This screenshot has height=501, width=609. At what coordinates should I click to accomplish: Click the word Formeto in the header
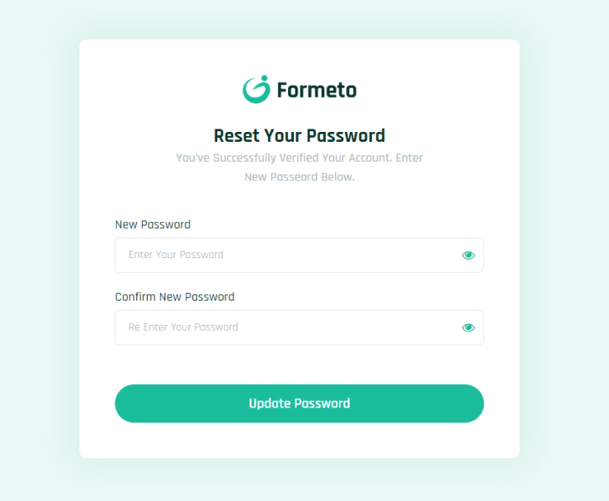coord(317,90)
